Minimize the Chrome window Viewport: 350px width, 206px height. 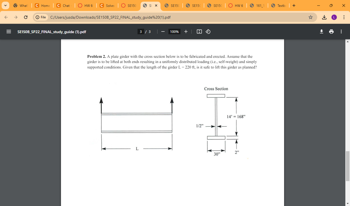[x=318, y=5]
